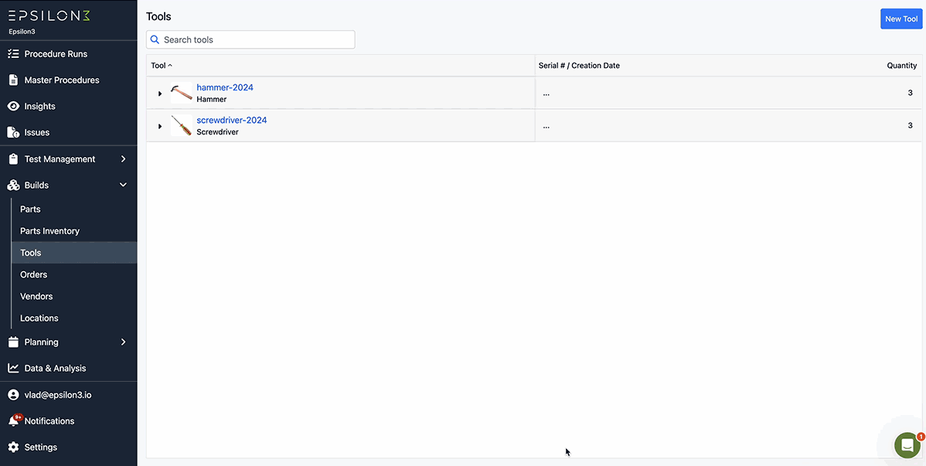
Task: Collapse the Builds section
Action: click(122, 185)
